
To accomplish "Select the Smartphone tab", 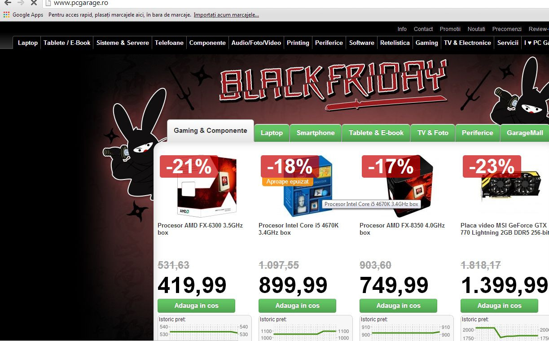I will (316, 133).
